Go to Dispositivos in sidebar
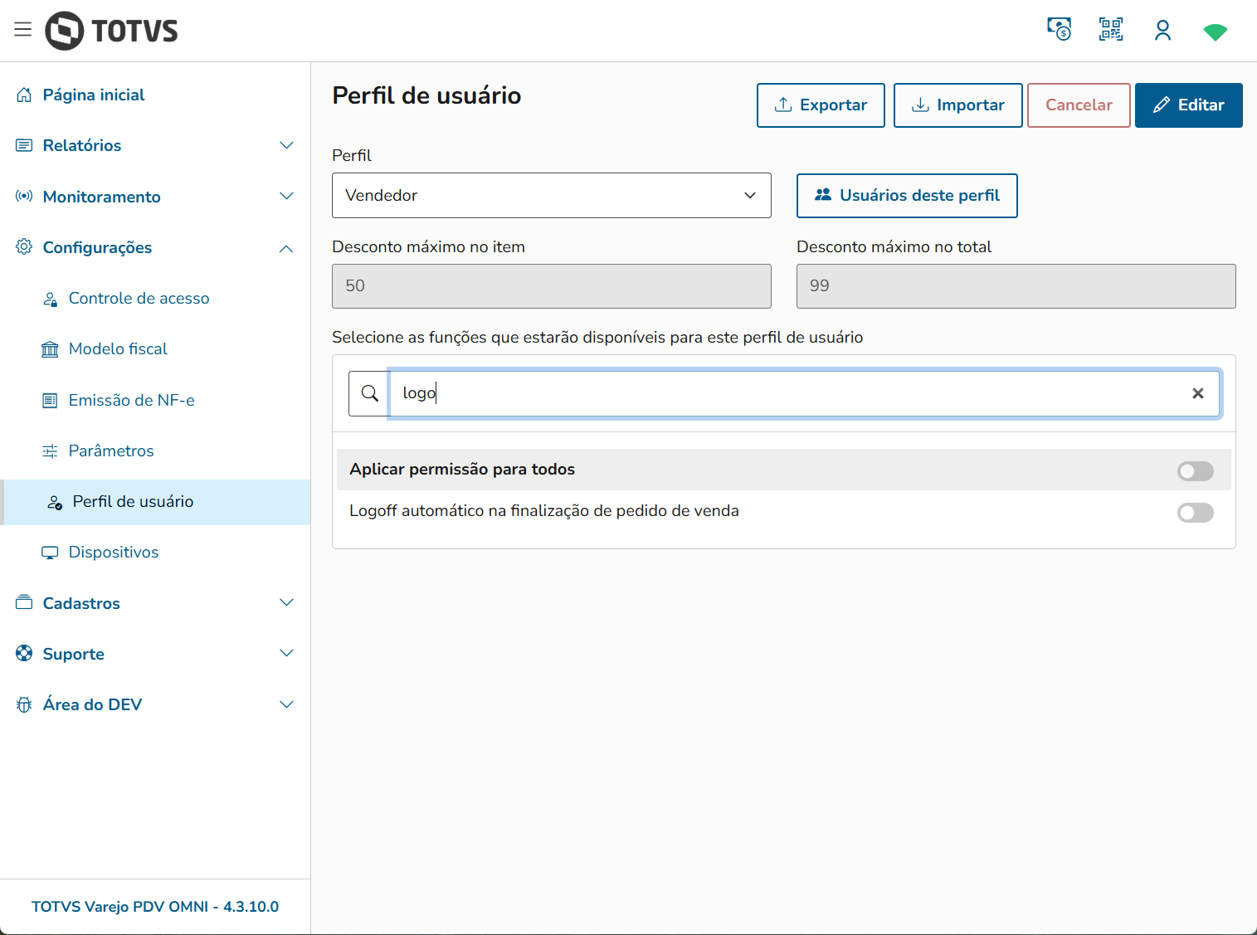Viewport: 1257px width, 935px height. 114,553
